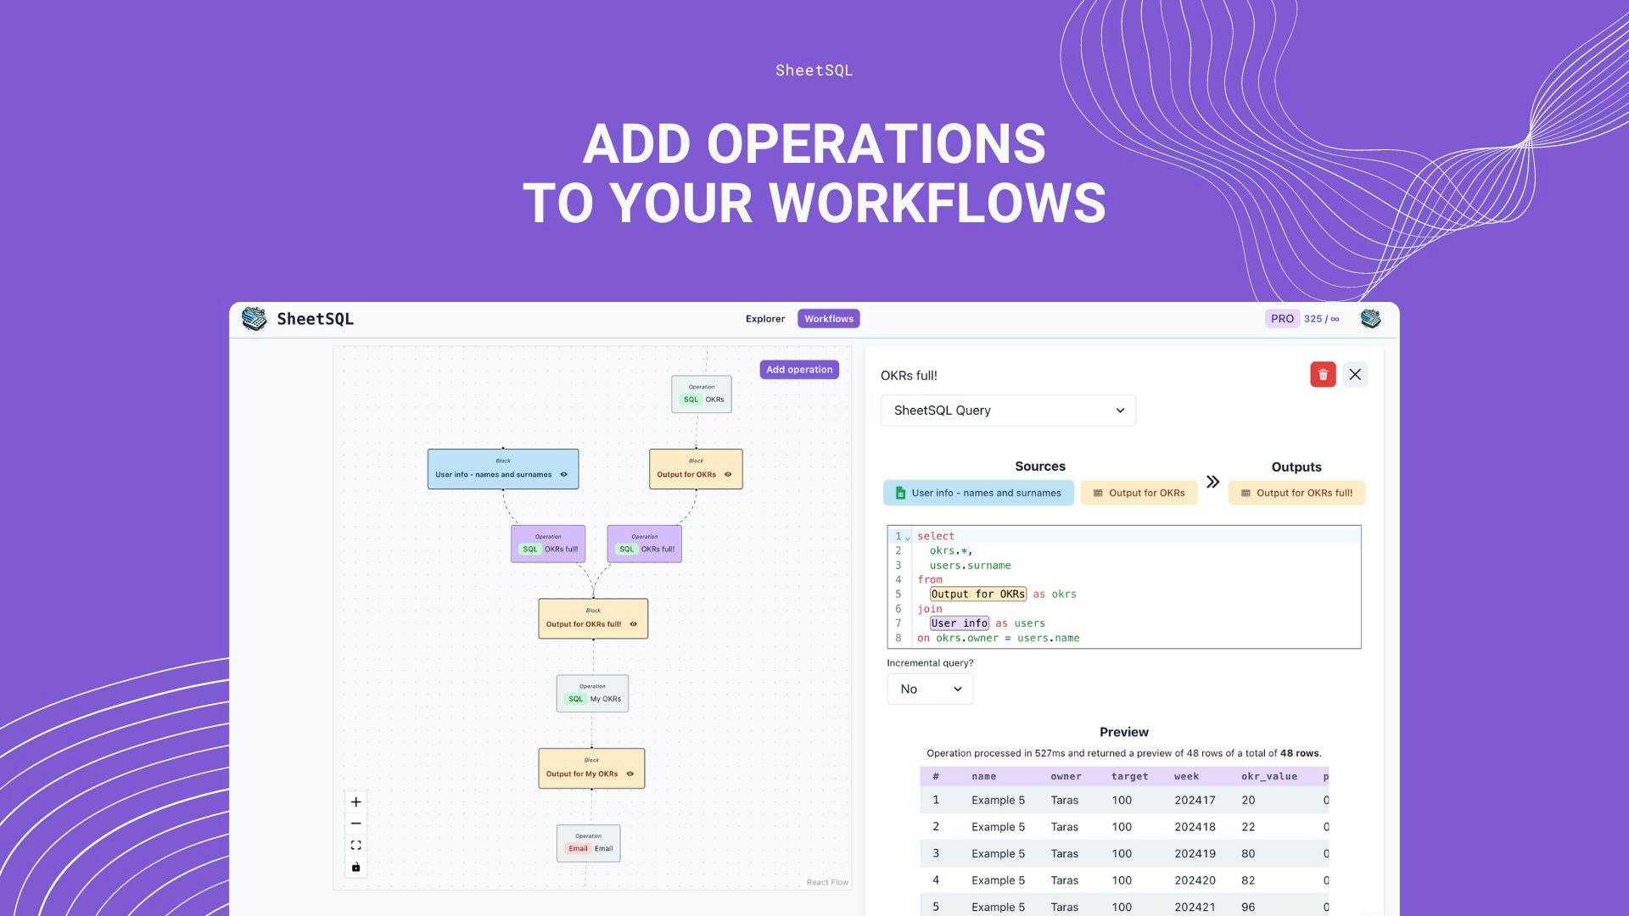Viewport: 1629px width, 916px height.
Task: Click inside the SQL editor on line 8
Action: (x=1137, y=638)
